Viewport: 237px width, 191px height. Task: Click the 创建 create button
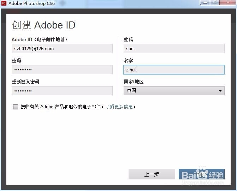click(x=201, y=174)
